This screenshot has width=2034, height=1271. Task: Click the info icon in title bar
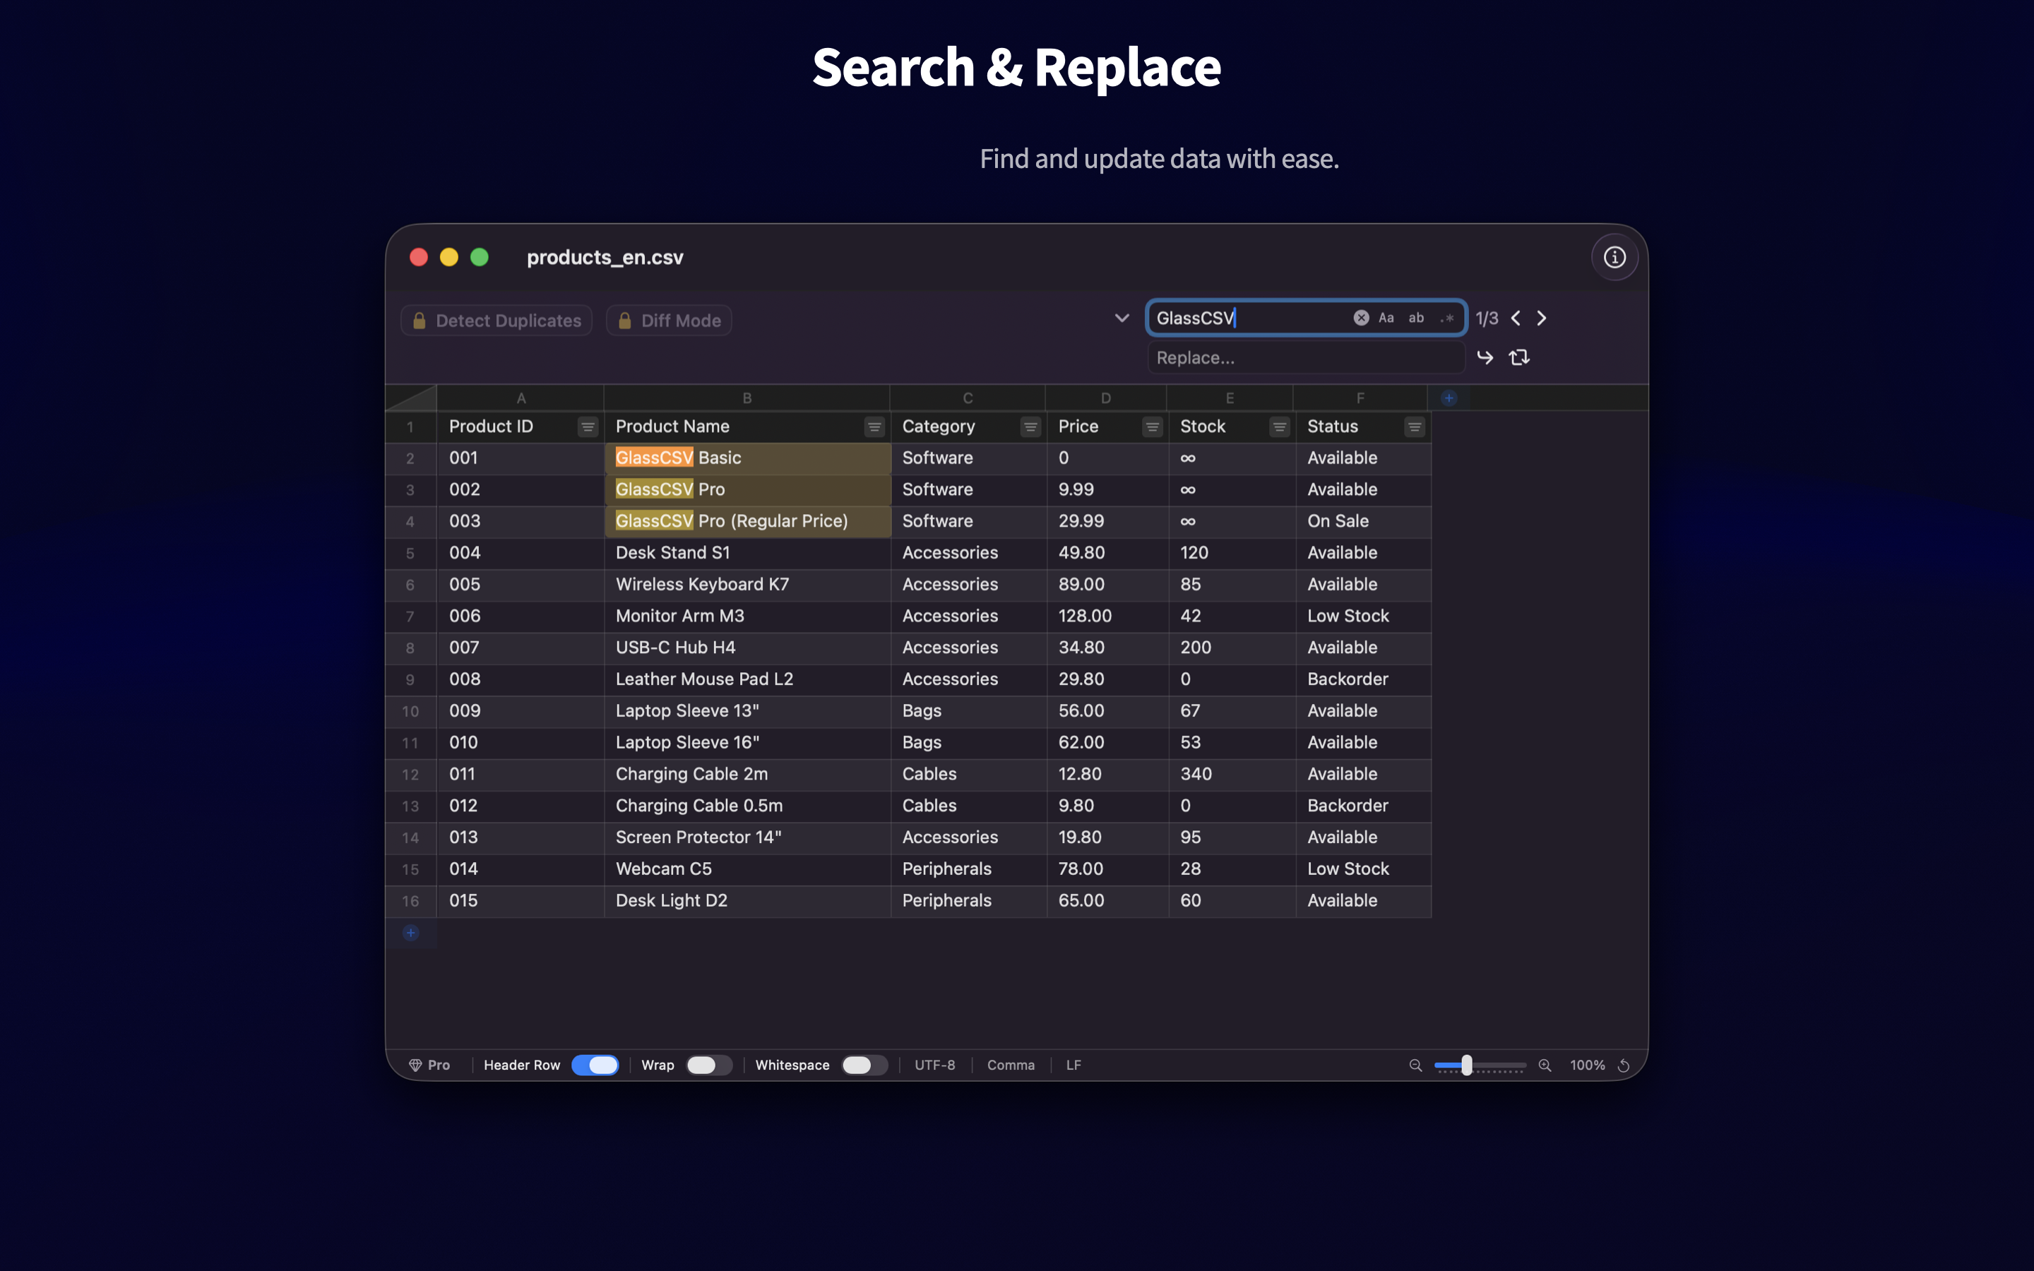(x=1614, y=257)
